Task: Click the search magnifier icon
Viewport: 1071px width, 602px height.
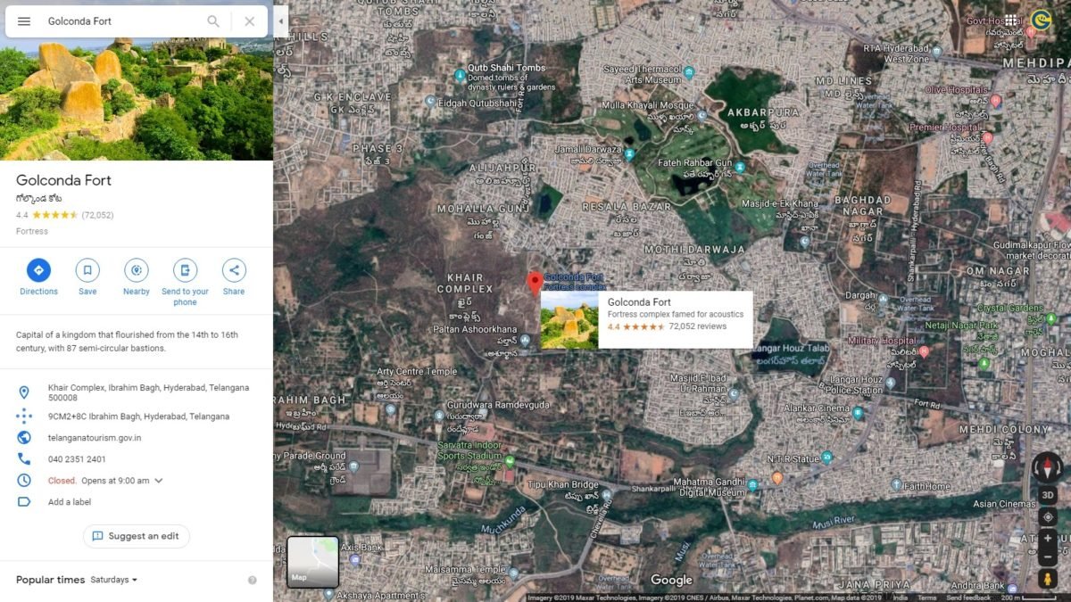Action: click(213, 21)
